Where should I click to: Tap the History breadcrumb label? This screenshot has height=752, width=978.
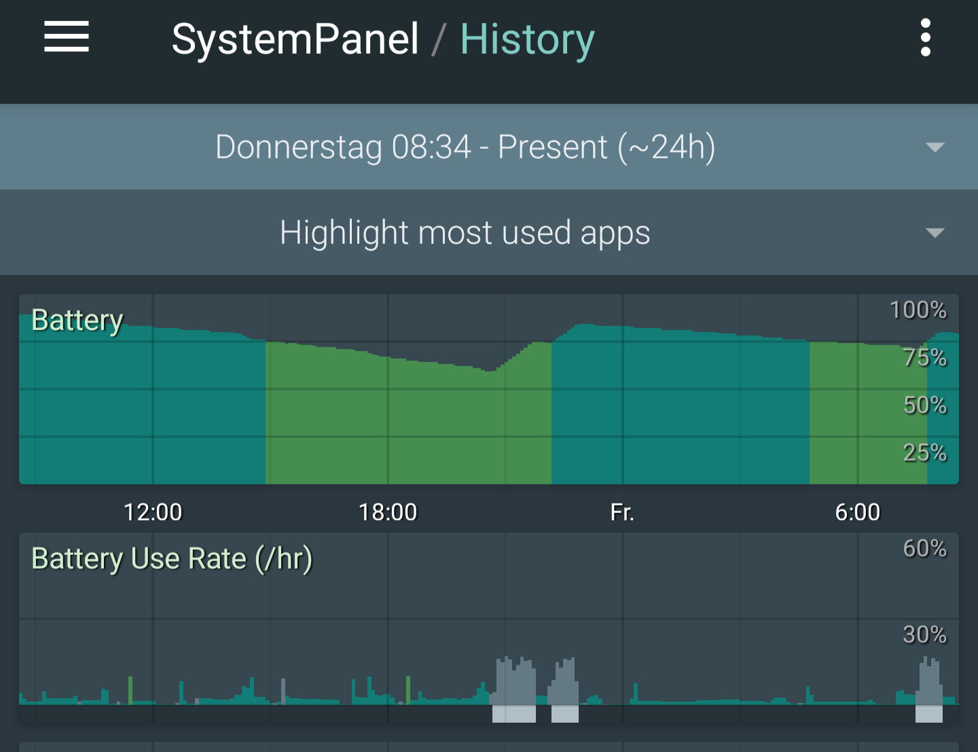coord(527,39)
